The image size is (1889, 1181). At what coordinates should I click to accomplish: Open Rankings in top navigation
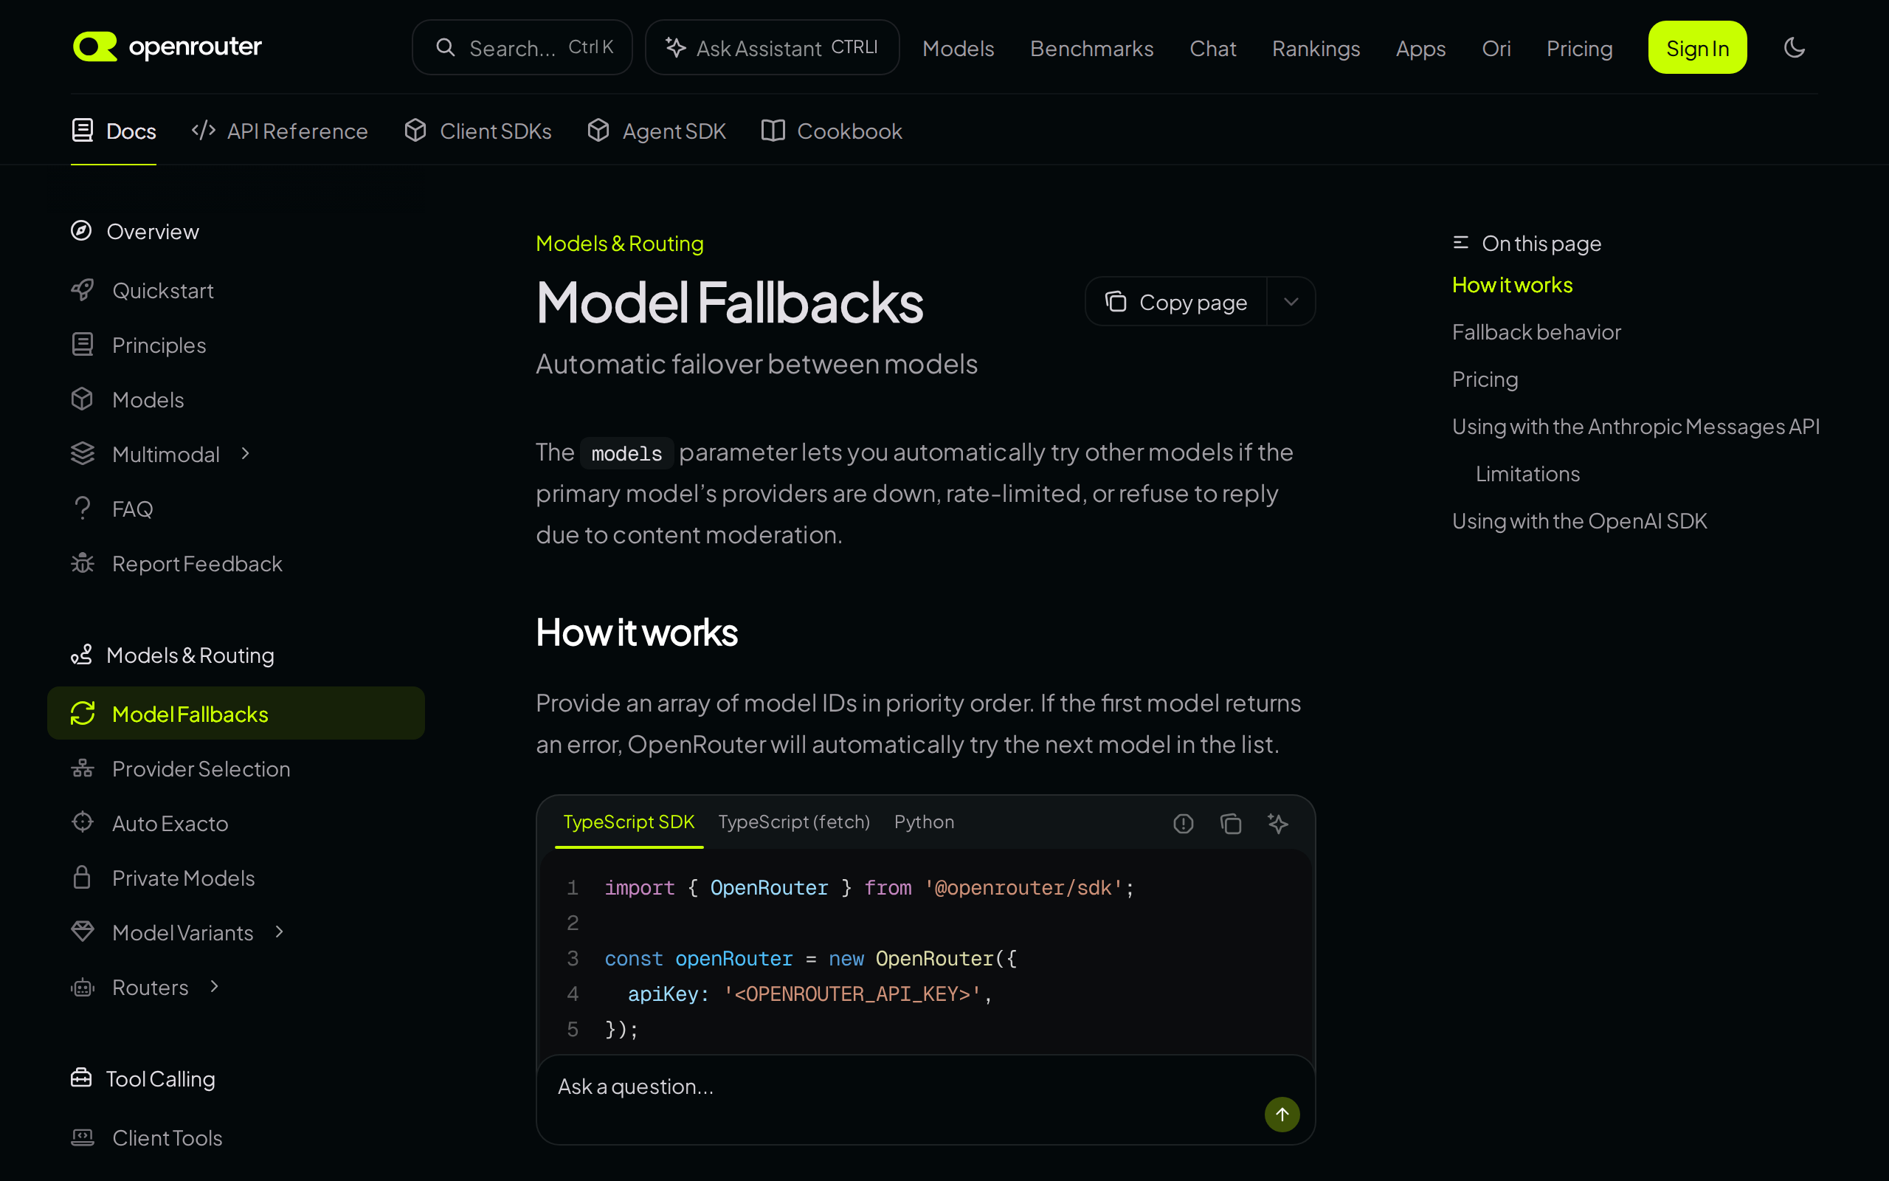pos(1315,49)
